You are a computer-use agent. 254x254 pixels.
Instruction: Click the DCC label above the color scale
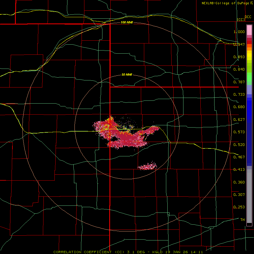pyautogui.click(x=248, y=17)
